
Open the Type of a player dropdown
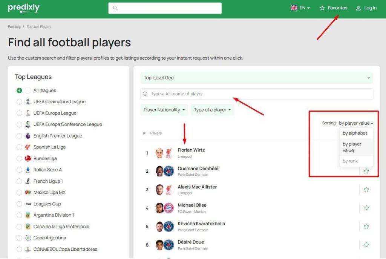(212, 110)
